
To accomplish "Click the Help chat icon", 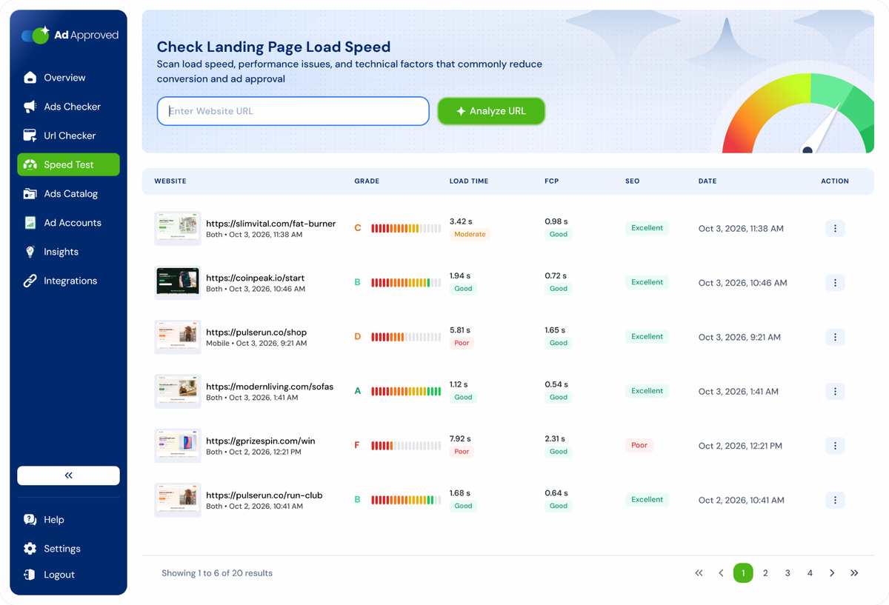I will point(30,520).
